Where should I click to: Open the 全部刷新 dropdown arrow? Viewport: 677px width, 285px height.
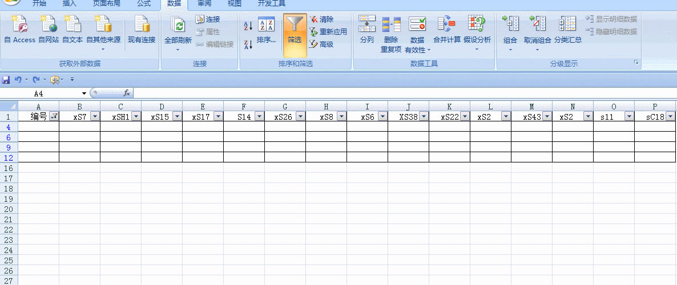point(178,50)
